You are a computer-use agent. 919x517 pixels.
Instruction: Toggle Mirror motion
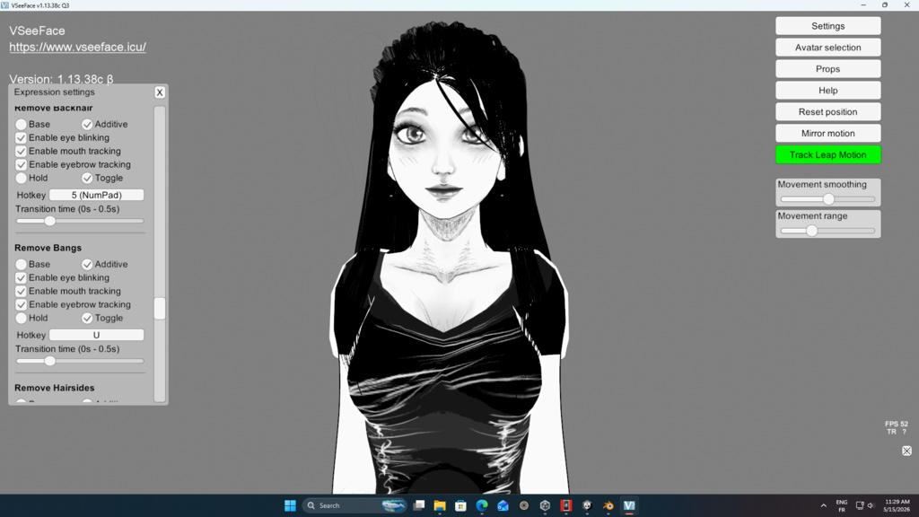827,134
